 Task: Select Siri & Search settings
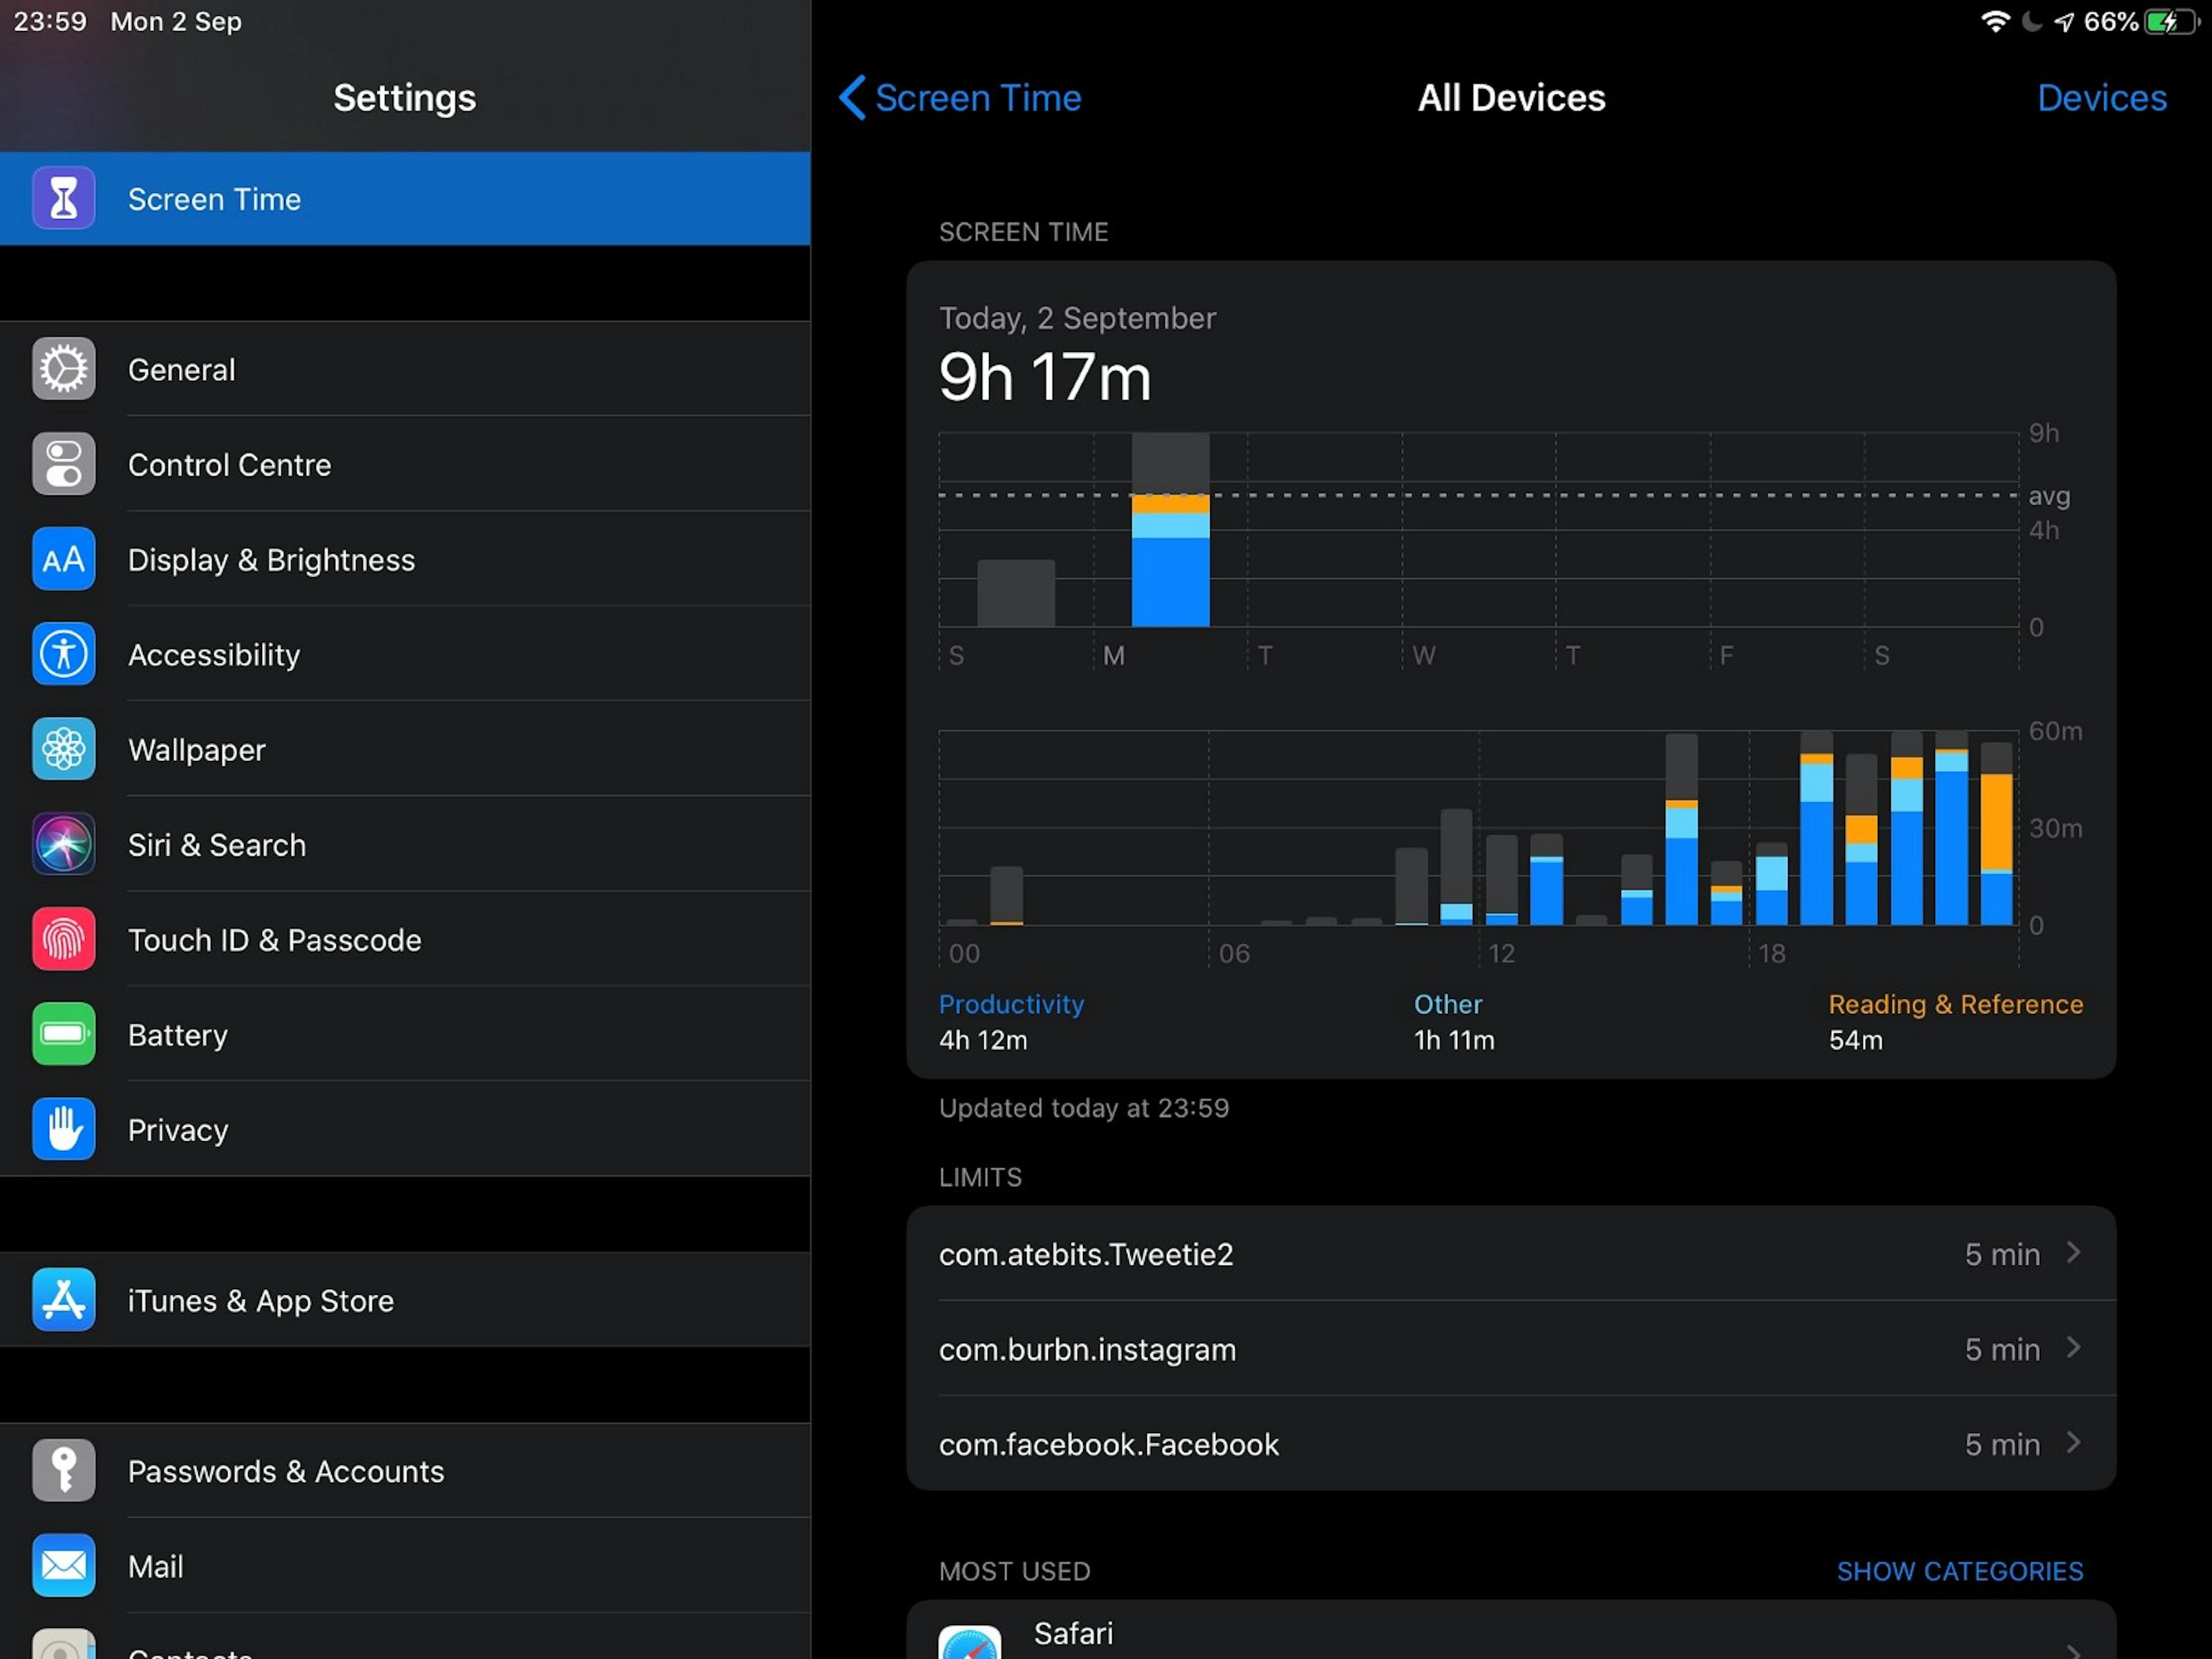point(405,844)
